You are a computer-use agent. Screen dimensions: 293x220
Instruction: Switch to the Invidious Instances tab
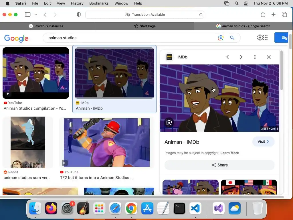click(x=47, y=26)
